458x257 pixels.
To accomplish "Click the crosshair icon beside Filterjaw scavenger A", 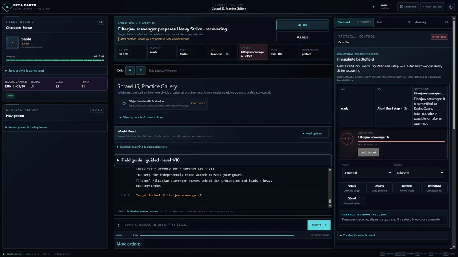I will tap(347, 139).
